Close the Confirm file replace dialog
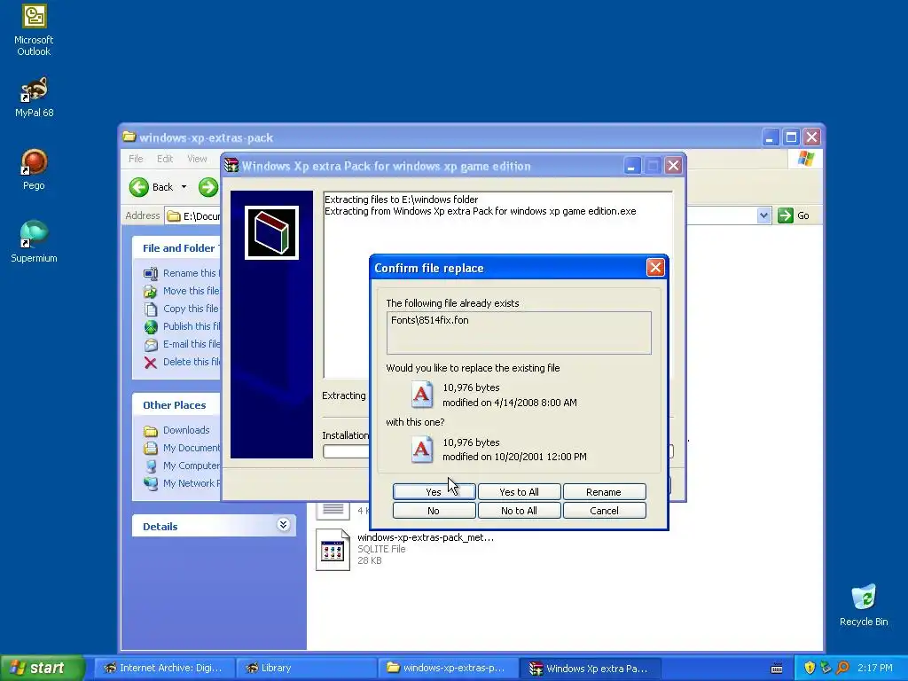Screen dimensions: 908x681 pos(655,268)
